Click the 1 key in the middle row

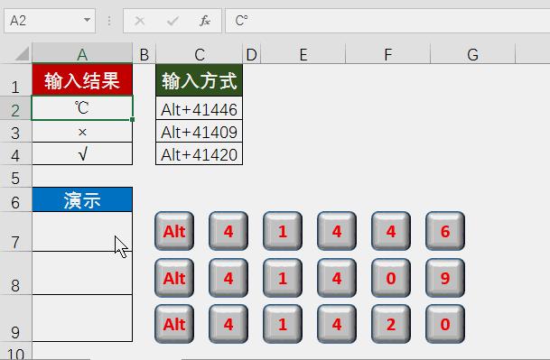click(283, 278)
